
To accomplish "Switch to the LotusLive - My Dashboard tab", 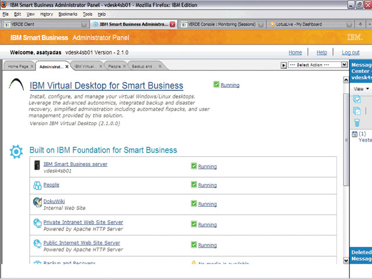I will click(310, 24).
